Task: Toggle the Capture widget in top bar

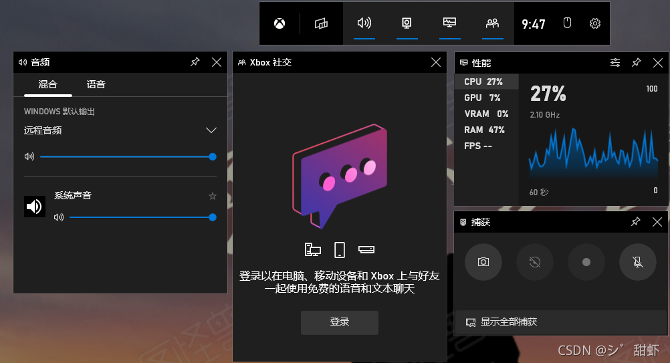Action: tap(407, 23)
